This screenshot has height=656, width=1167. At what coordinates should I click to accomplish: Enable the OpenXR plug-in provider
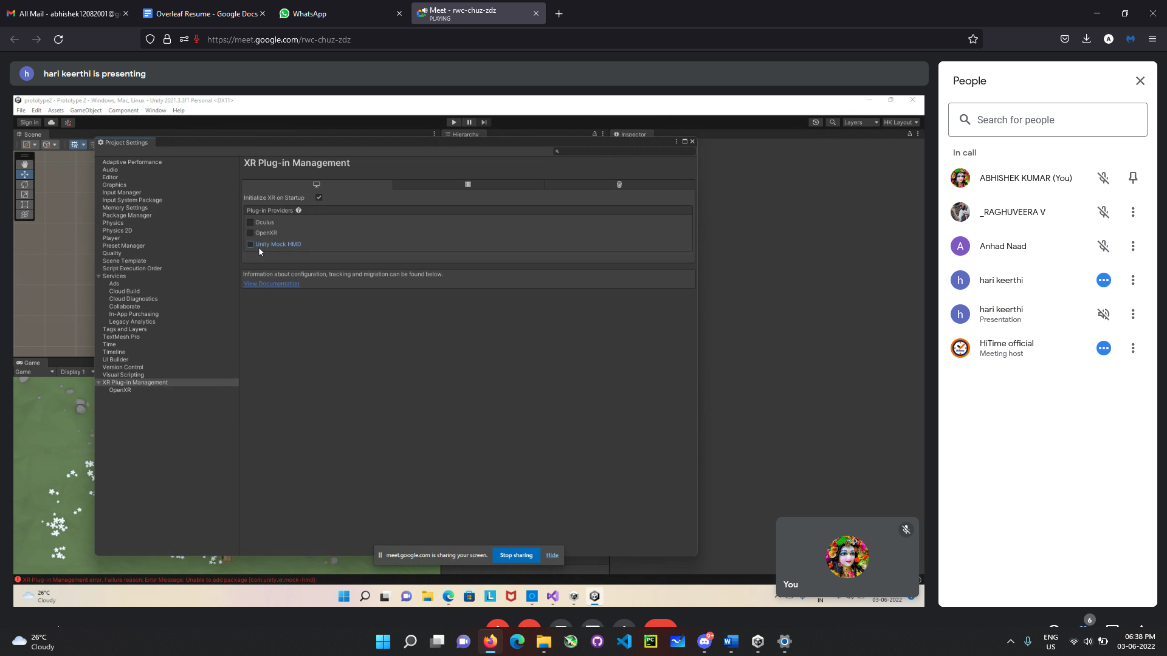coord(250,233)
